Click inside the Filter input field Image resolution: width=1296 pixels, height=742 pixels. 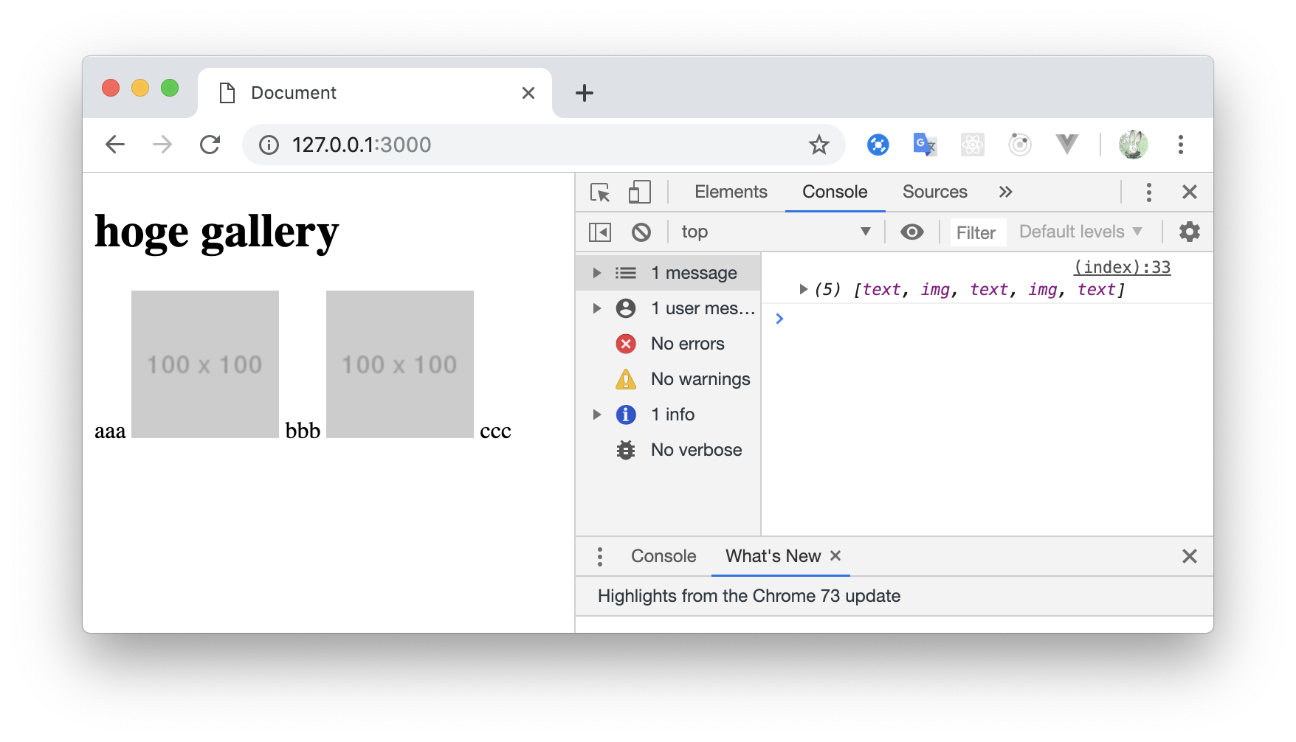[976, 232]
